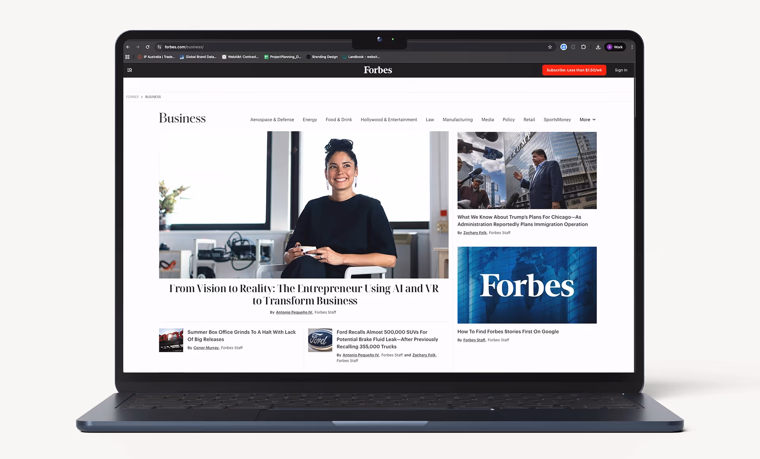Open the apps grid in the bookmarks bar

[x=127, y=57]
